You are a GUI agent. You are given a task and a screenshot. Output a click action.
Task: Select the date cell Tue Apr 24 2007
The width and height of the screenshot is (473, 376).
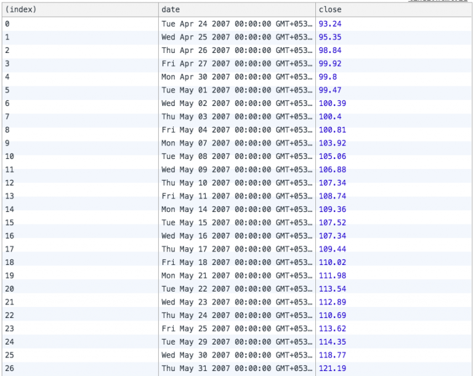point(236,23)
